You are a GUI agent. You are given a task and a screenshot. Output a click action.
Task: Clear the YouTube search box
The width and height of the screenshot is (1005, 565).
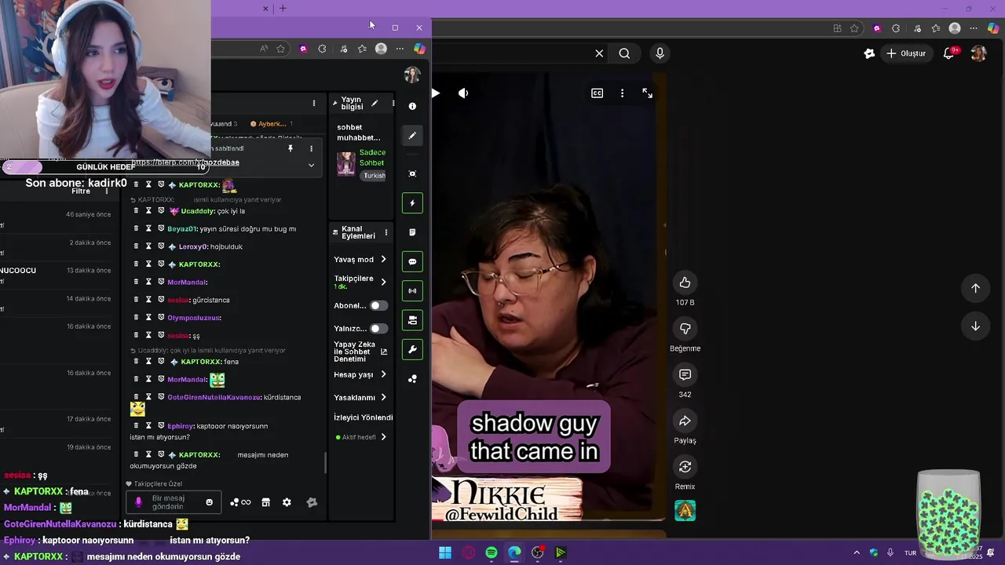pyautogui.click(x=599, y=53)
